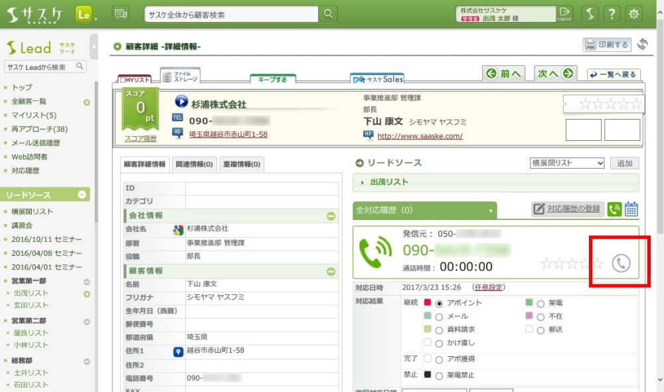This screenshot has width=664, height=392.
Task: Click the 印刷する button
Action: [x=606, y=45]
